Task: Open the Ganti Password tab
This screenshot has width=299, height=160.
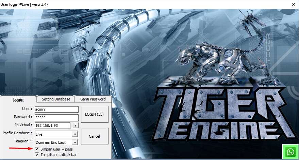Action: pyautogui.click(x=93, y=99)
